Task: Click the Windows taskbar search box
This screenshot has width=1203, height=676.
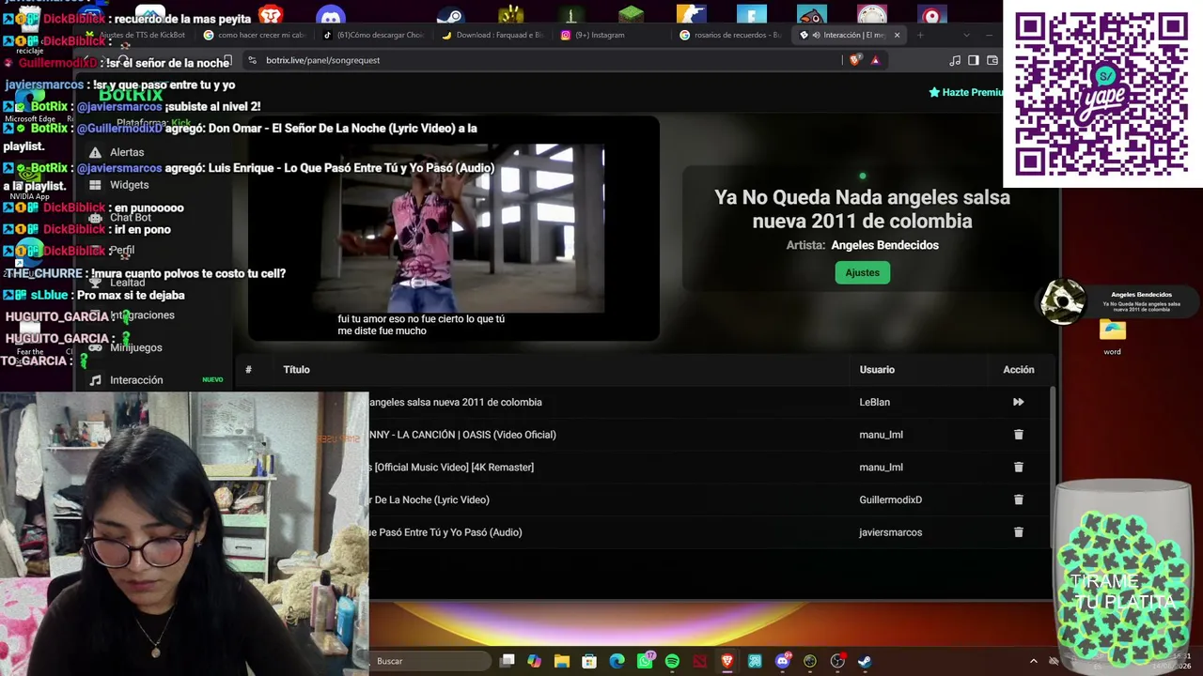Action: pyautogui.click(x=430, y=661)
